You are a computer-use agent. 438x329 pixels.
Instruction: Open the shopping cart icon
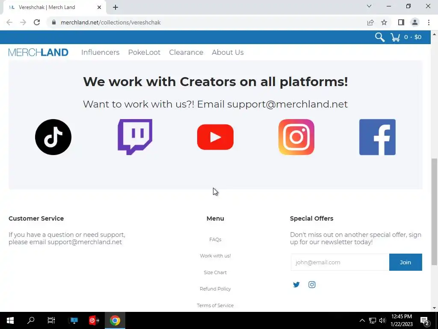395,37
